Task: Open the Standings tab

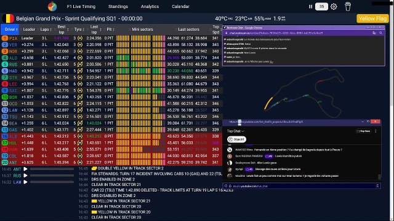Action: 118,7
